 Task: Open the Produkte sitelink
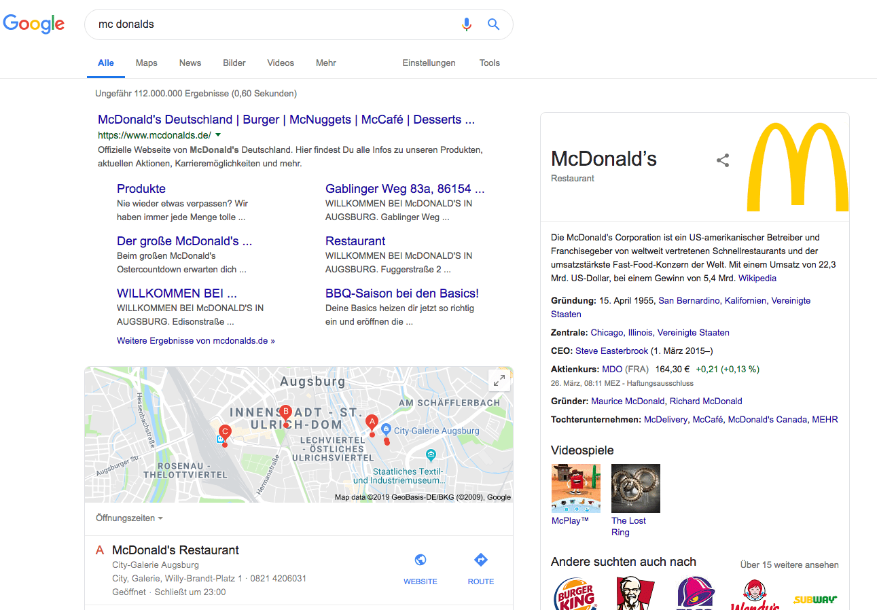(x=141, y=189)
